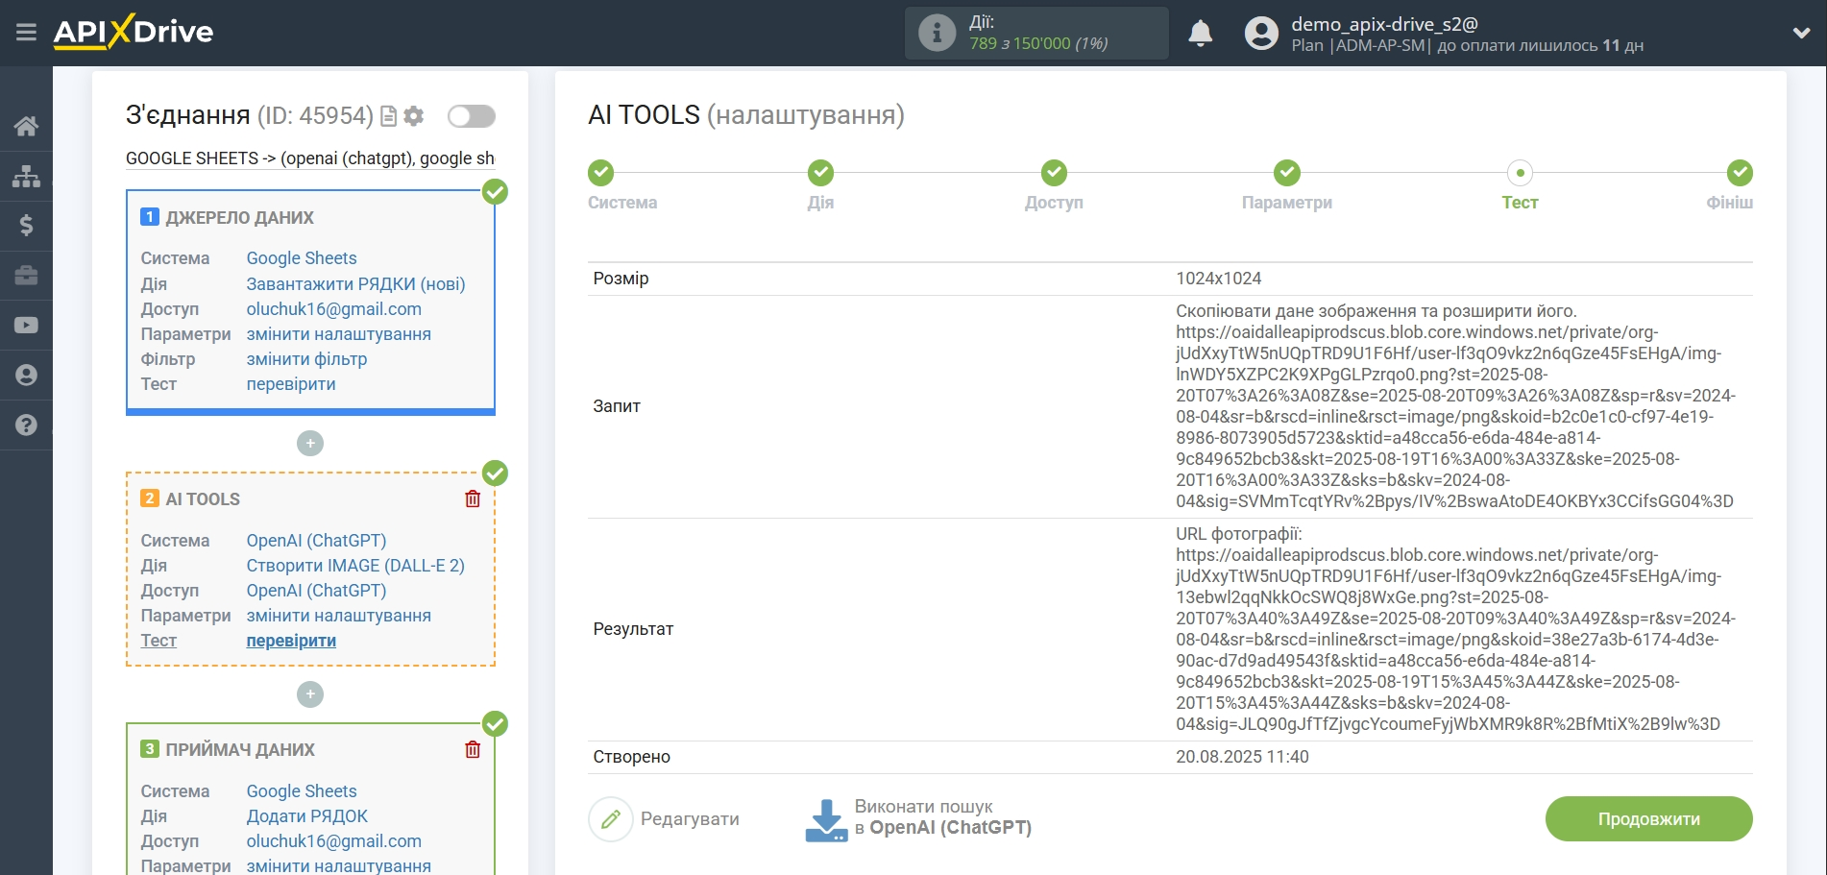
Task: Open the 'Завантажити РЯДКИ (нові)' action link
Action: click(355, 284)
